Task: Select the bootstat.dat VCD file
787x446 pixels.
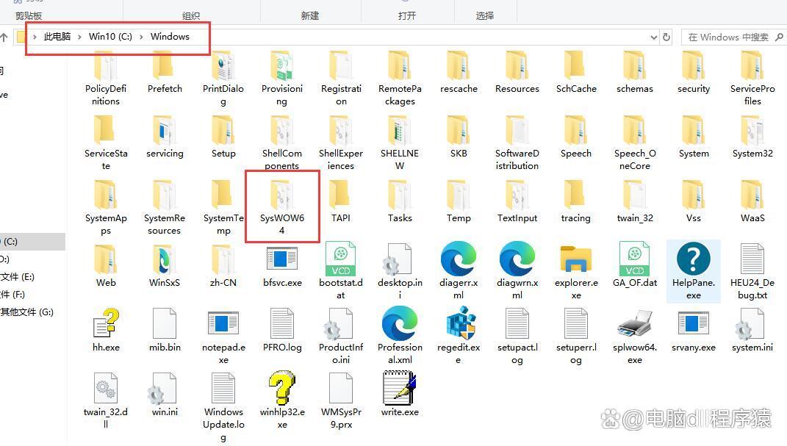Action: (340, 259)
